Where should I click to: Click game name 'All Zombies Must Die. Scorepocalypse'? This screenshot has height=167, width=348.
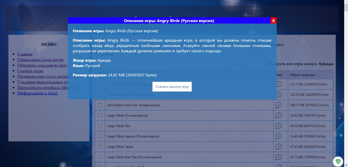click(133, 105)
